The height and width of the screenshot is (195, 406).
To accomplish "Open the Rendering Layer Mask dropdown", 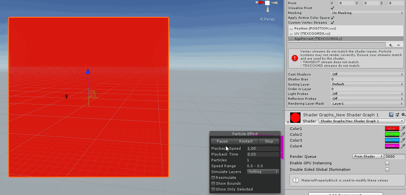I will (x=367, y=104).
